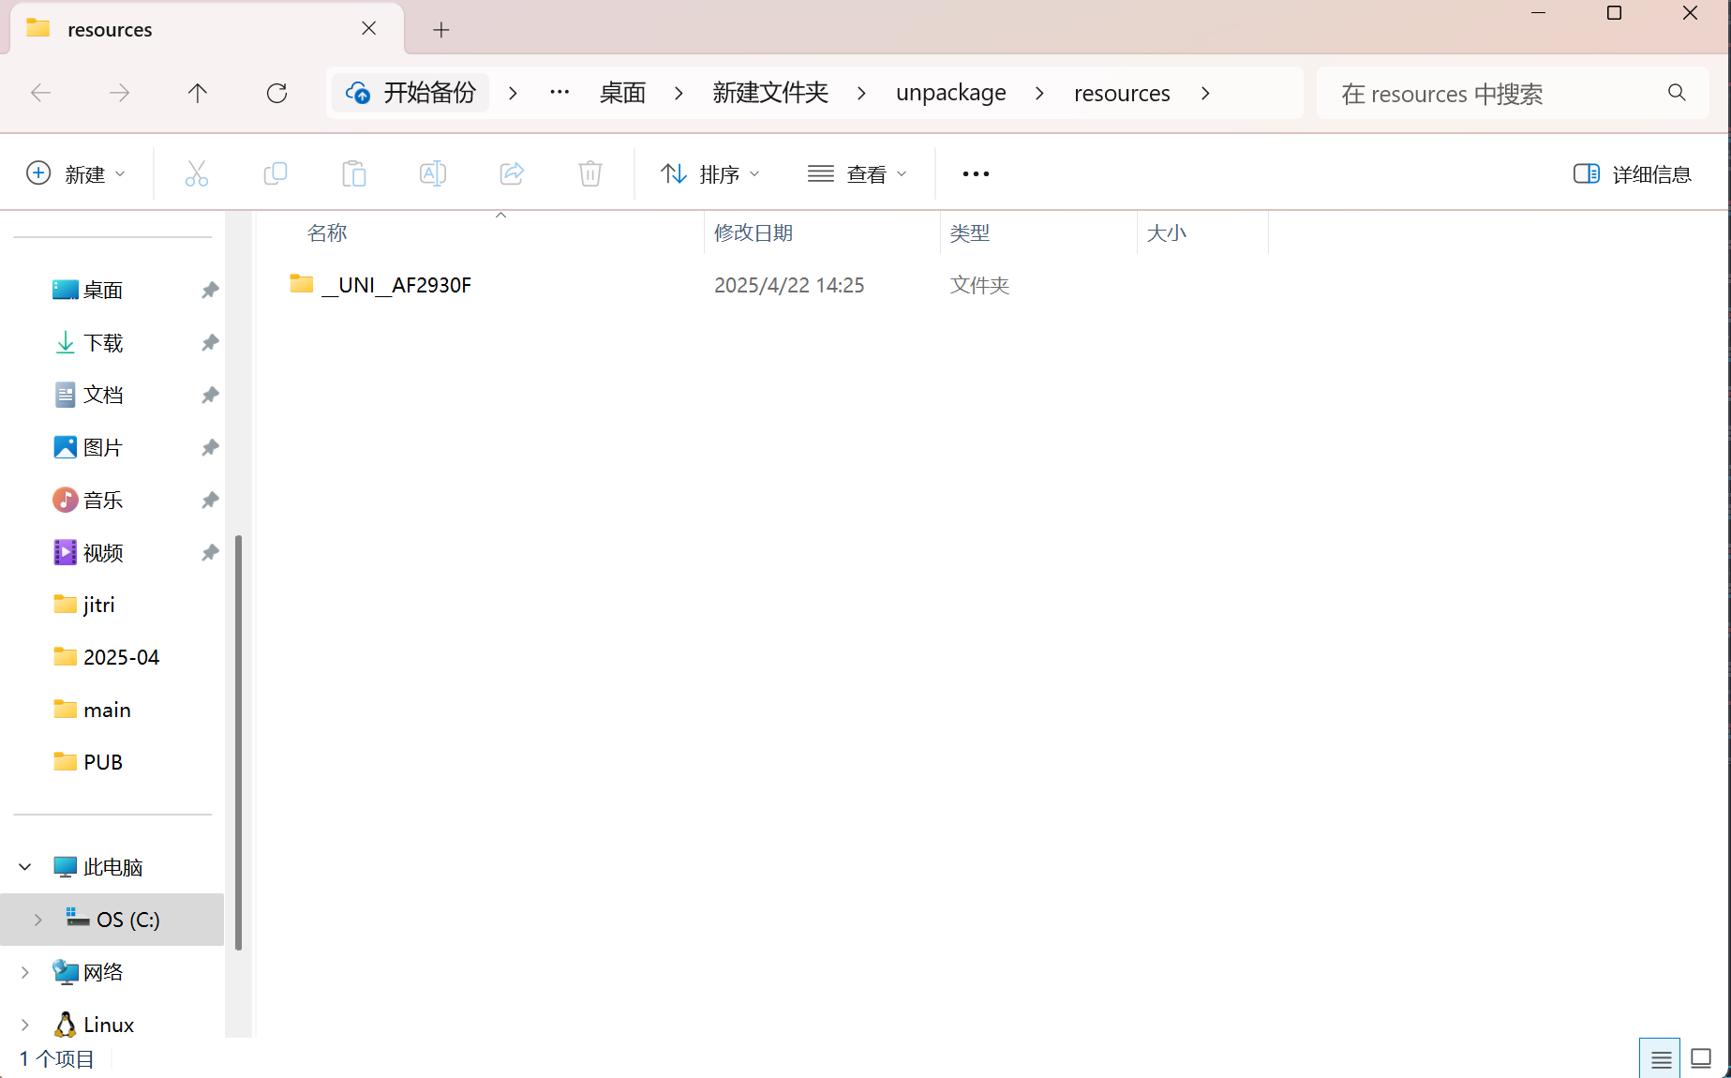The height and width of the screenshot is (1078, 1731).
Task: Open the __UNI__AF2930F folder
Action: click(395, 284)
